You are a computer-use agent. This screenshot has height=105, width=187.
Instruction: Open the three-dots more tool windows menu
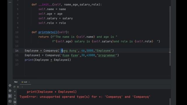point(10,2)
